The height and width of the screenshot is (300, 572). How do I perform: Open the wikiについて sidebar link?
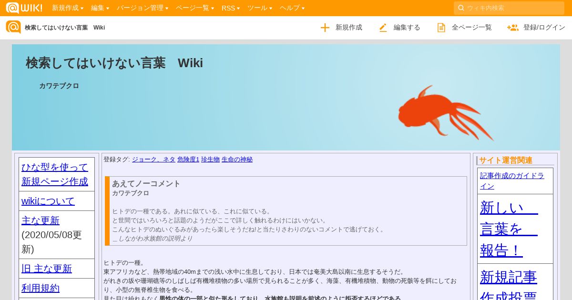click(x=48, y=201)
